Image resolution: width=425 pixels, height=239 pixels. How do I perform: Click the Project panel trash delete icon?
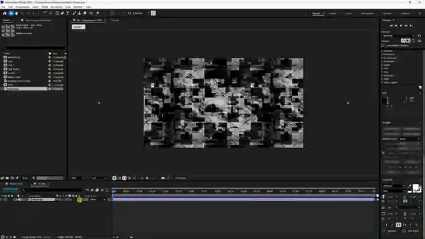[x=34, y=178]
